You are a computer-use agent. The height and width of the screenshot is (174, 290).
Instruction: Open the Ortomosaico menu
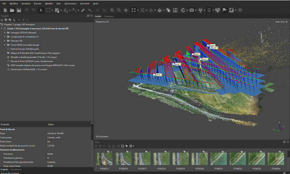[x=71, y=3]
